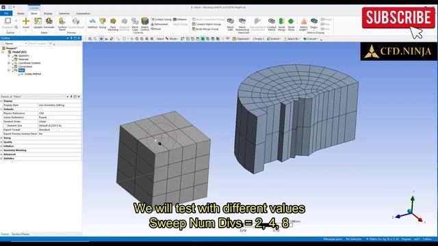Select Sweep Method in the outline tree

[33, 74]
